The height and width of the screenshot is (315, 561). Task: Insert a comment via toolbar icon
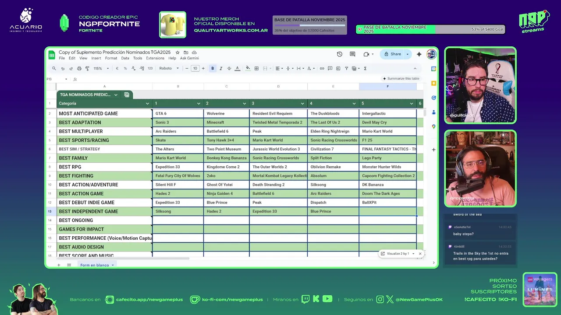(x=330, y=68)
